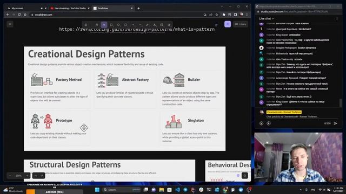The width and height of the screenshot is (346, 194).
Task: Mute audio on My Account tab
Action: tap(42, 8)
